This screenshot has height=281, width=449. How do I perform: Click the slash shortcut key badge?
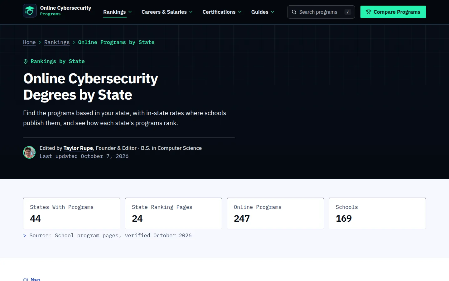(348, 12)
